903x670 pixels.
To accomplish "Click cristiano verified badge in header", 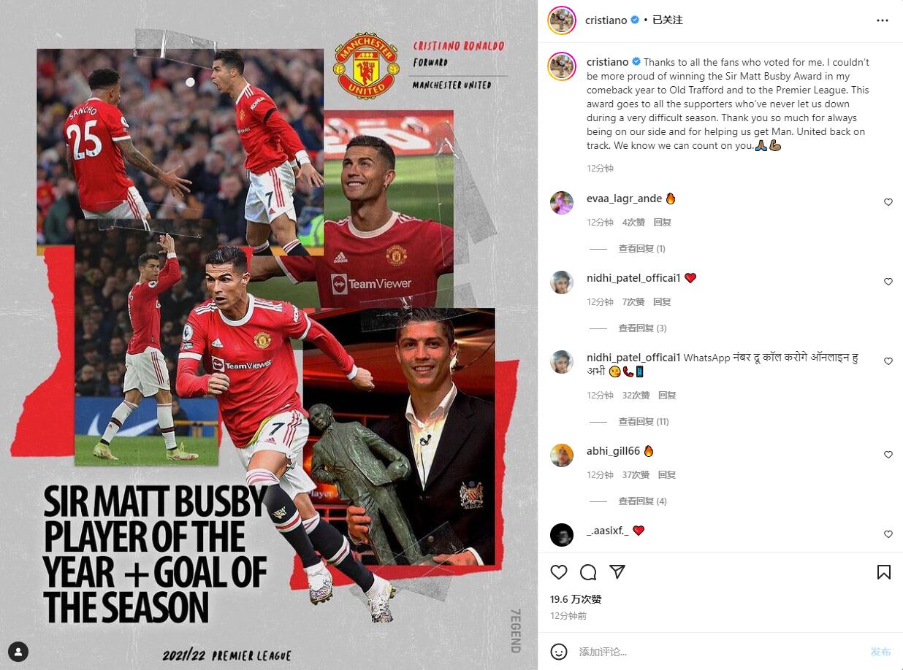I will click(635, 20).
